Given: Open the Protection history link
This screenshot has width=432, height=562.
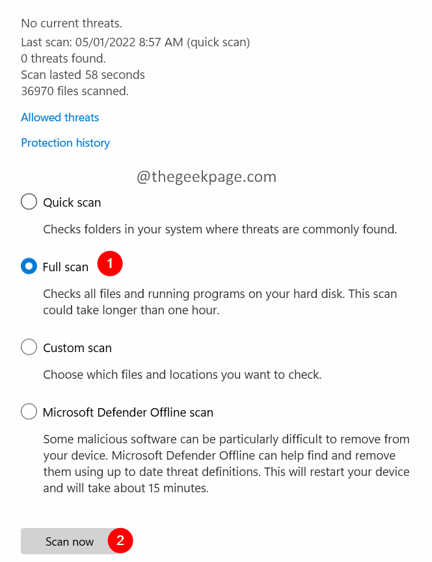Looking at the screenshot, I should [65, 143].
